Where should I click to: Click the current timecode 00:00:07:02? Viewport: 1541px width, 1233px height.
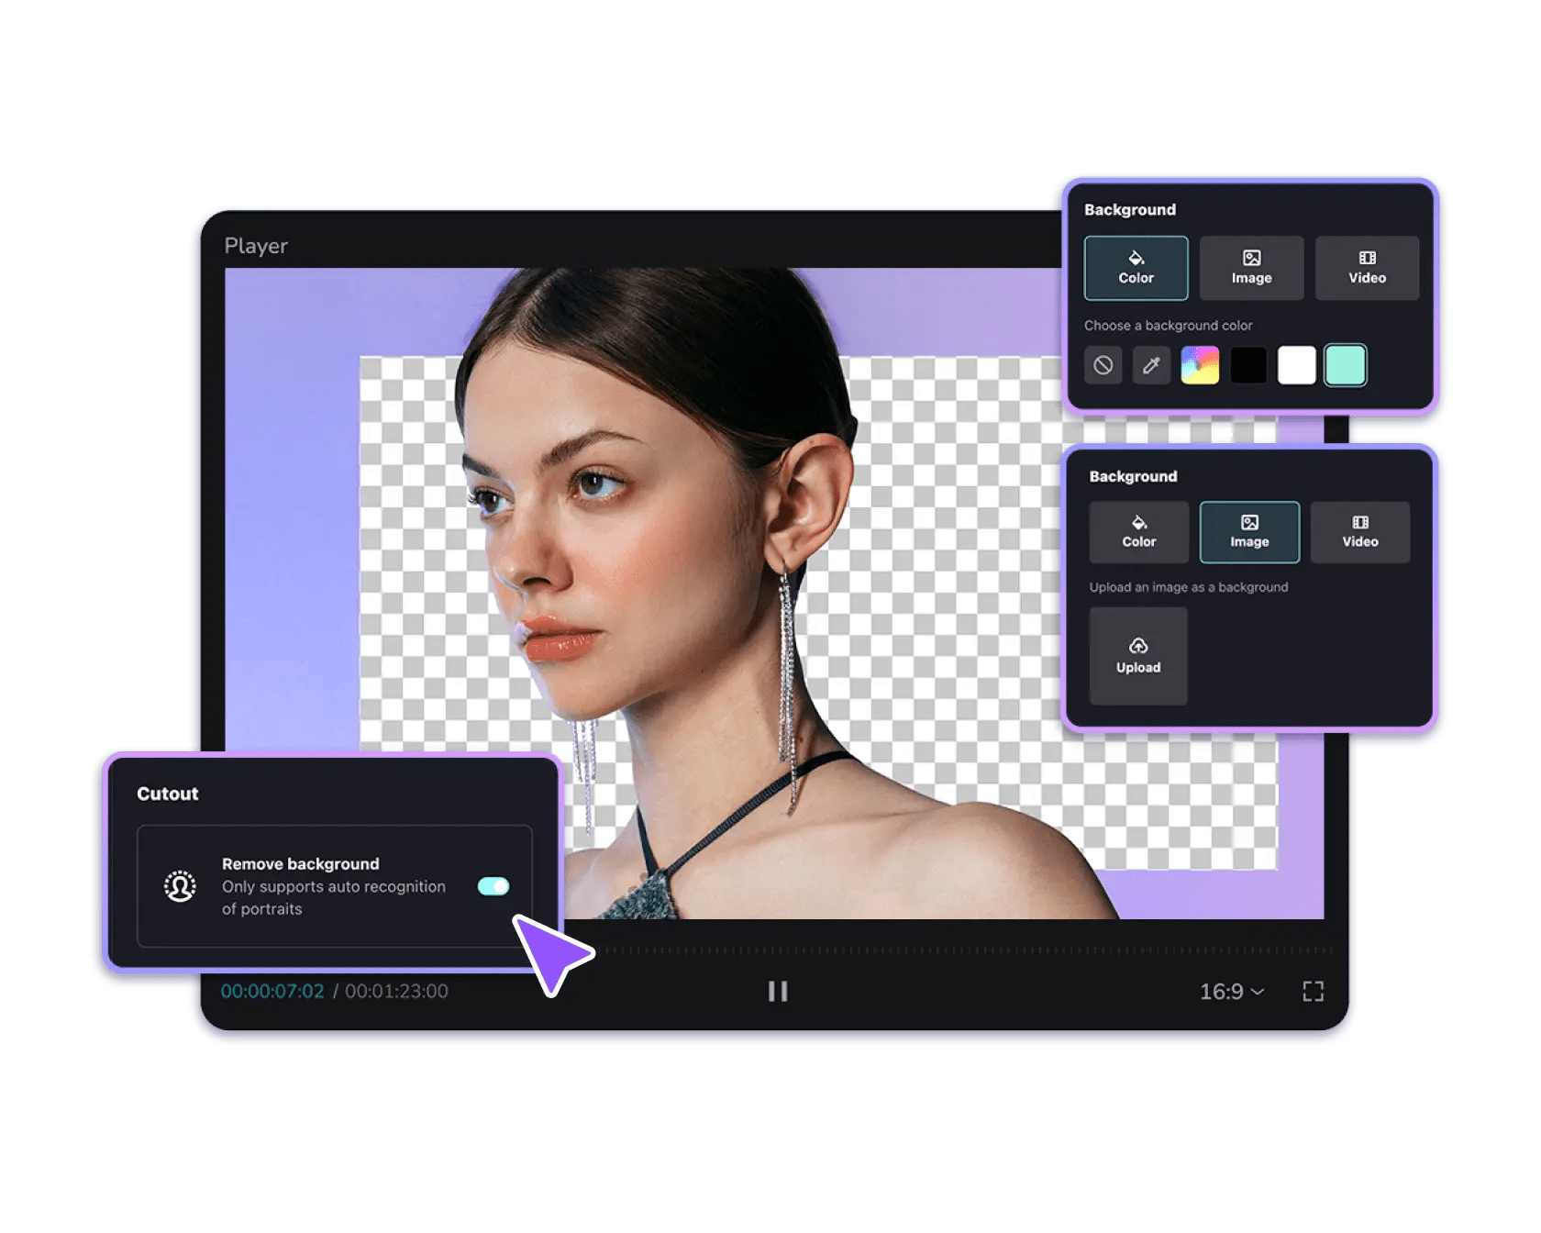click(272, 991)
